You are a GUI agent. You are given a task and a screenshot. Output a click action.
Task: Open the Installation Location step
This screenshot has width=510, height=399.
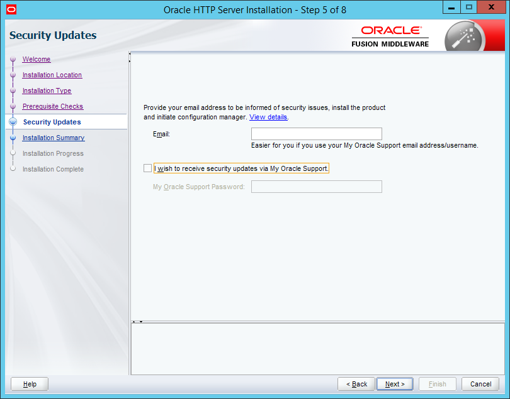tap(52, 75)
